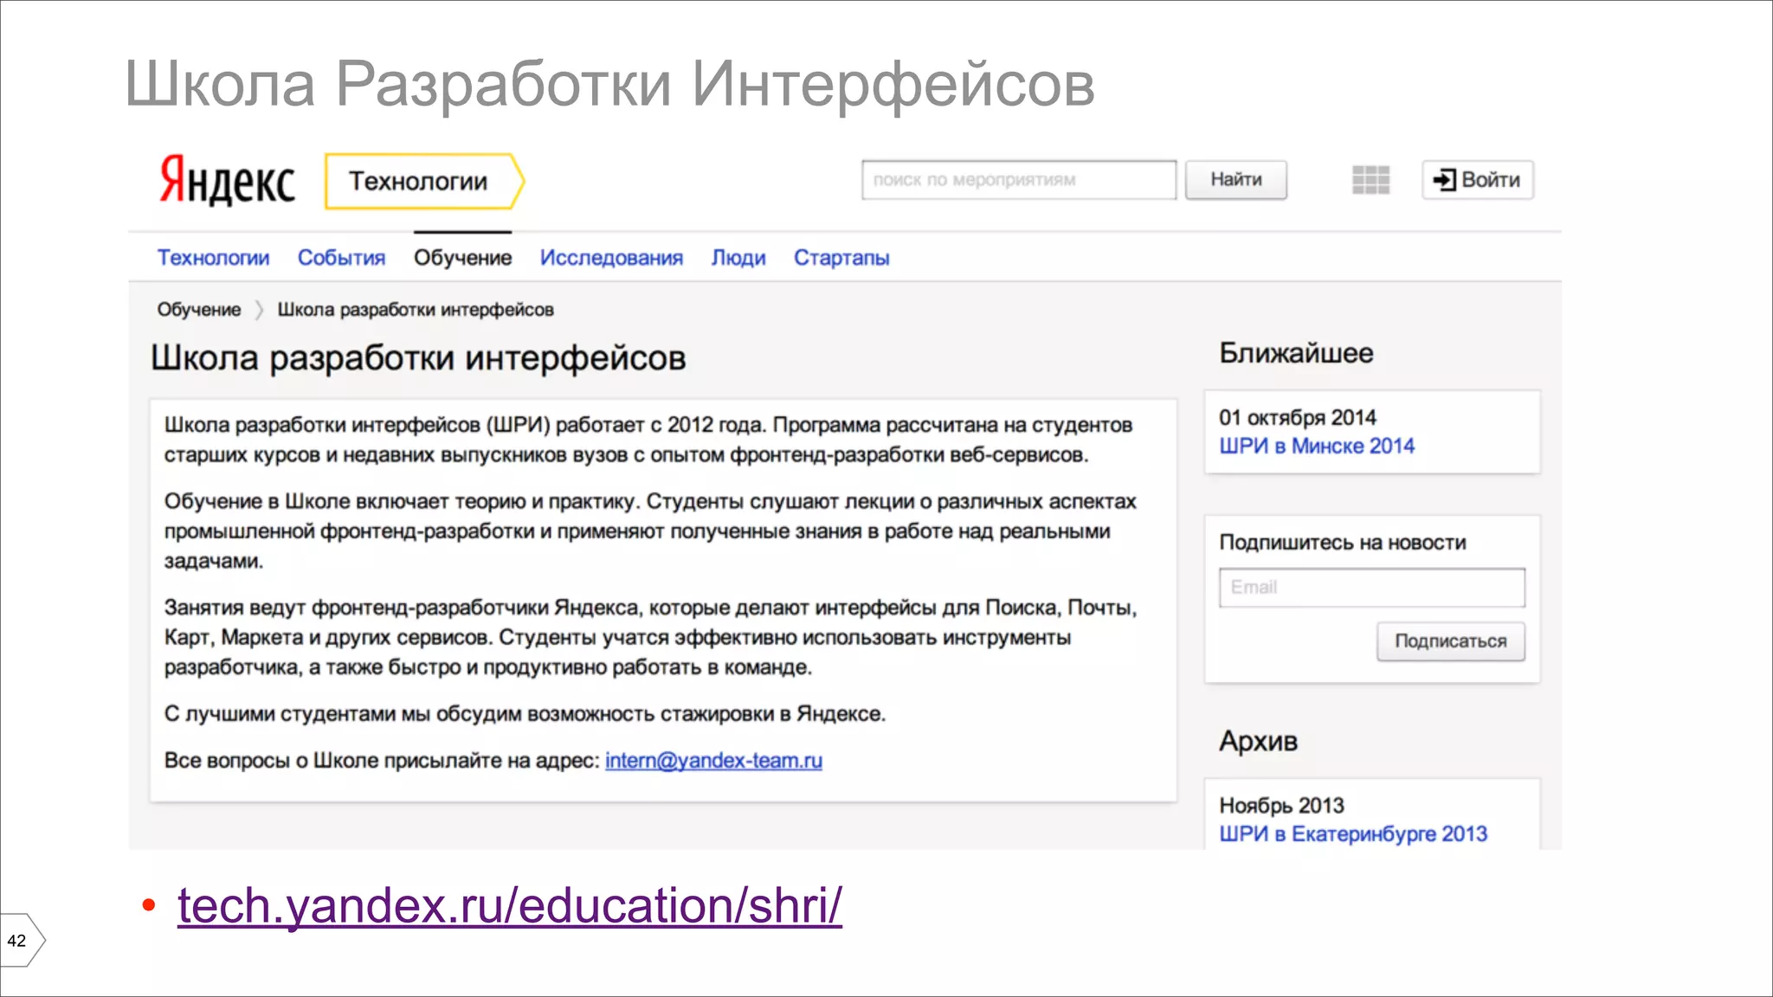Click the Ноябрь 2013 date text
This screenshot has width=1773, height=997.
(x=1281, y=806)
